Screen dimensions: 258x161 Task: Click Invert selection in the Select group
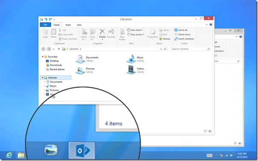coord(184,39)
